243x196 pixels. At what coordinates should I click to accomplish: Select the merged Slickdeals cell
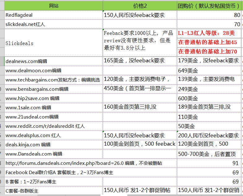(x=53, y=43)
